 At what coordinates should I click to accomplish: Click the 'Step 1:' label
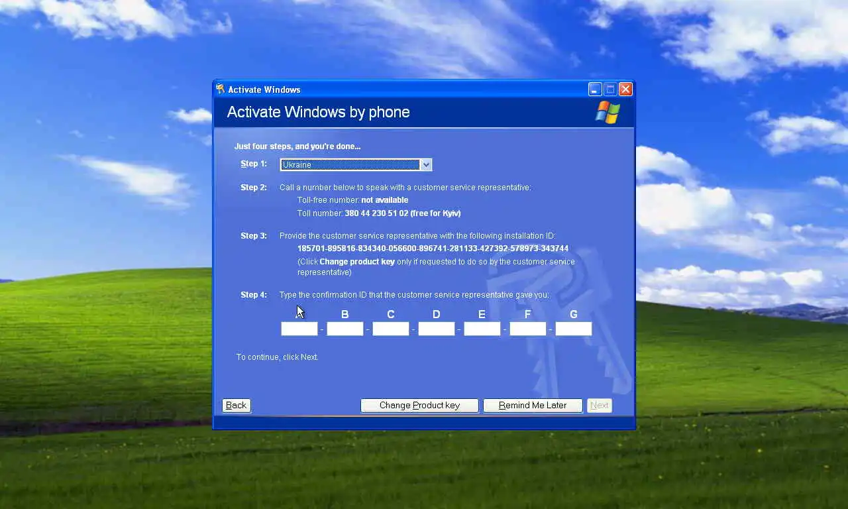[x=254, y=164]
